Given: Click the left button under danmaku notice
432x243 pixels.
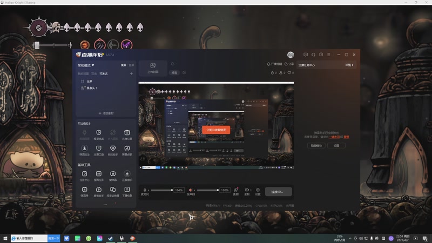Looking at the screenshot, I should [316, 145].
